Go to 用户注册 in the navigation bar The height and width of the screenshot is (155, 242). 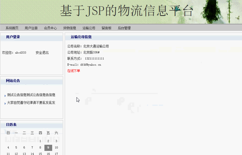point(31,28)
